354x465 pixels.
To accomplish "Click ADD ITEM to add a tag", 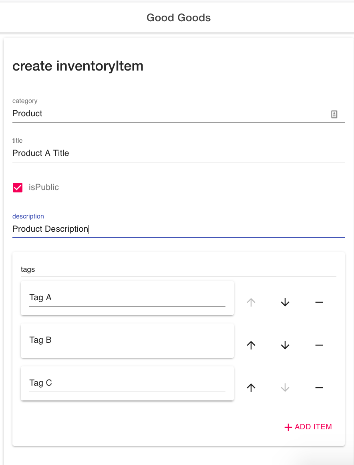I will 308,427.
